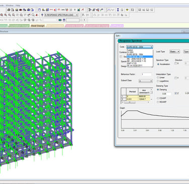
Task: Click the first zoom magnifier icon in the second toolbar row
Action: (2, 15)
